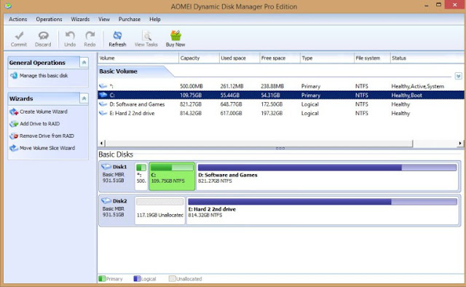Click Healthy,Active,System status text
The image size is (466, 287).
click(417, 86)
